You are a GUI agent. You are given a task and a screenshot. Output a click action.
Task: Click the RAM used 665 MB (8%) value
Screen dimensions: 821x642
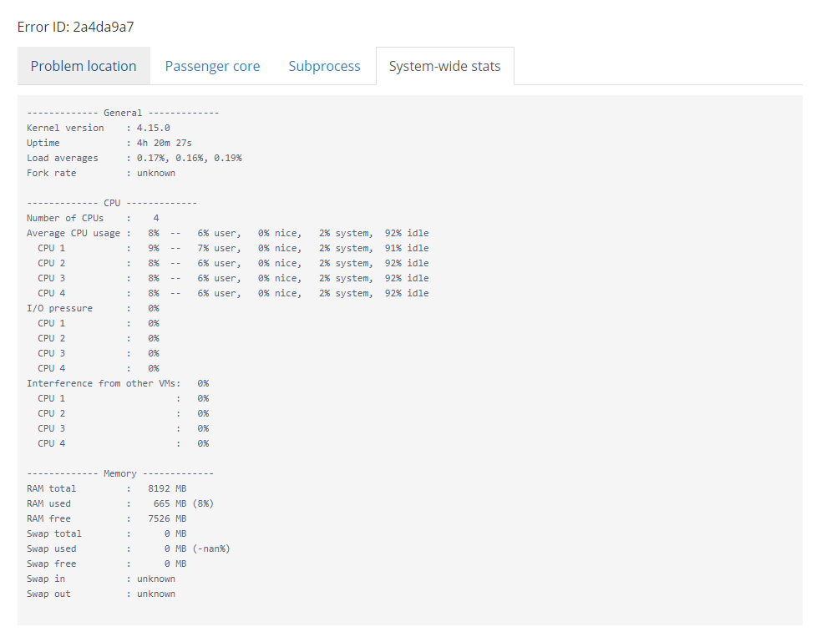(x=183, y=504)
